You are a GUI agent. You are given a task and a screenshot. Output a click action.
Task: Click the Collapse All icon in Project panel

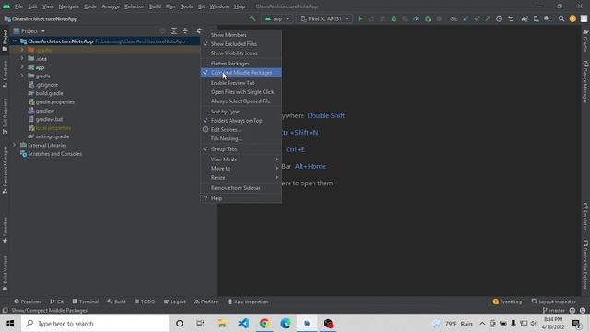tap(185, 30)
